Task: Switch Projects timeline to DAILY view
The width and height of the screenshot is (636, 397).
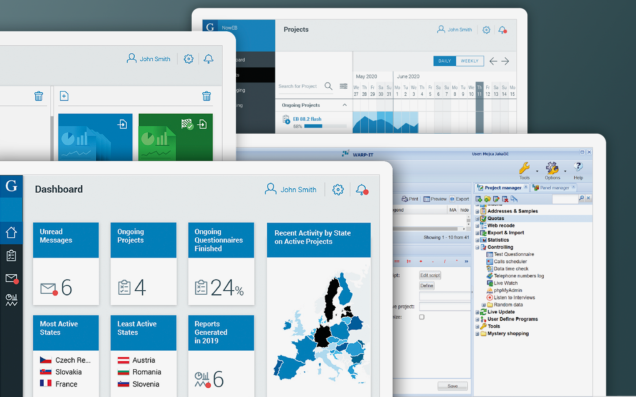Action: click(445, 61)
